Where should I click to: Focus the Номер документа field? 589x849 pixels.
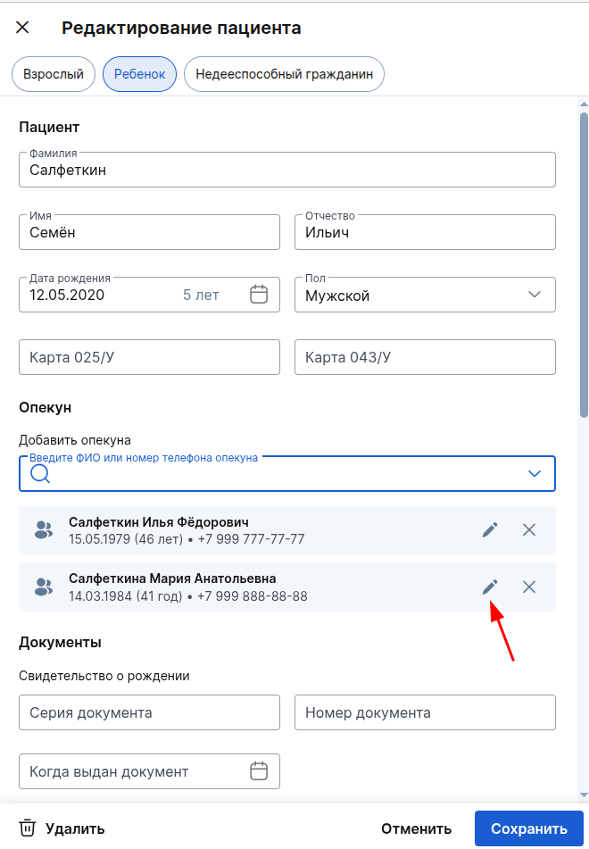[x=425, y=712]
